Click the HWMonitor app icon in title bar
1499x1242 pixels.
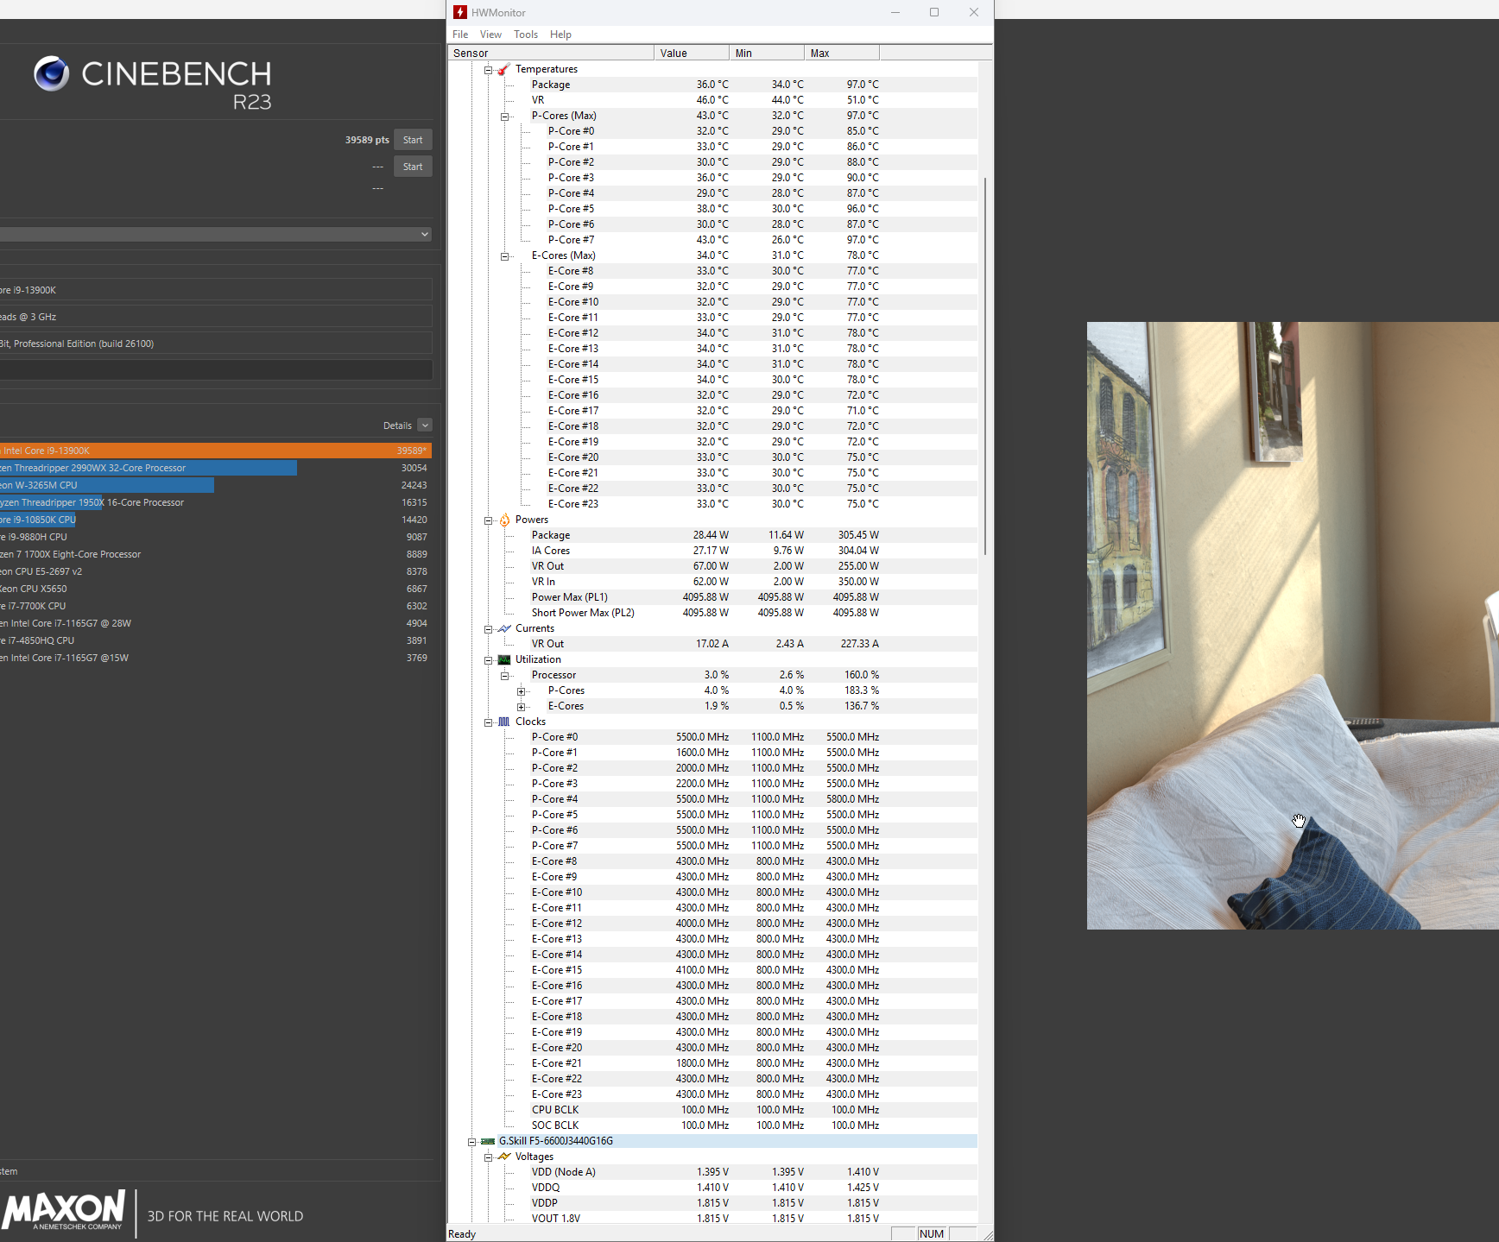[x=460, y=12]
